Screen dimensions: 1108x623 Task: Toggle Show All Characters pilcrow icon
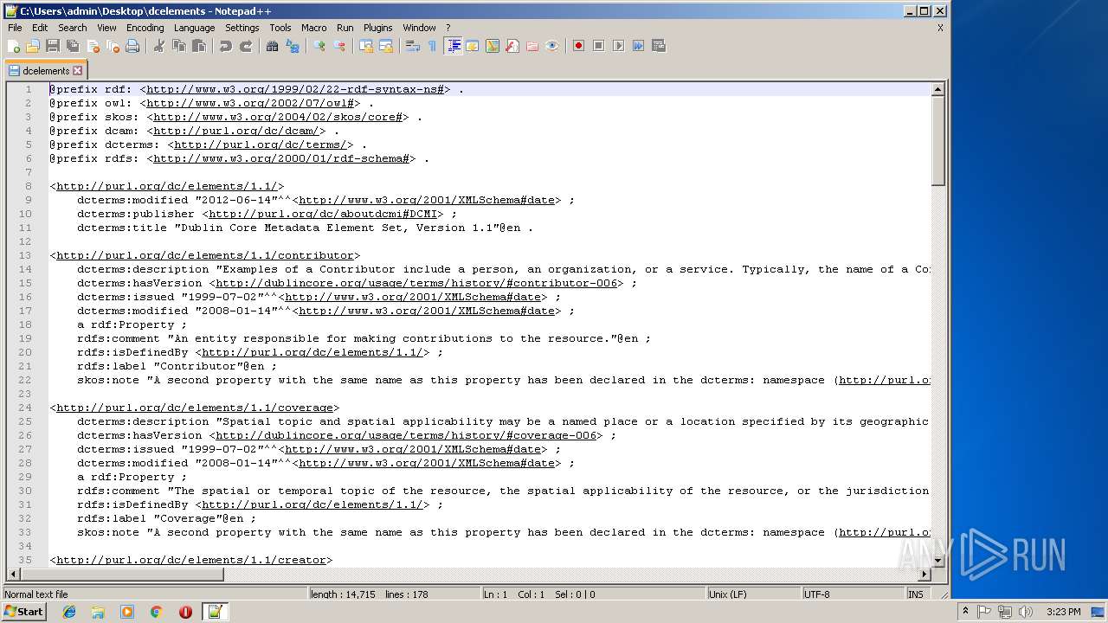pyautogui.click(x=433, y=46)
